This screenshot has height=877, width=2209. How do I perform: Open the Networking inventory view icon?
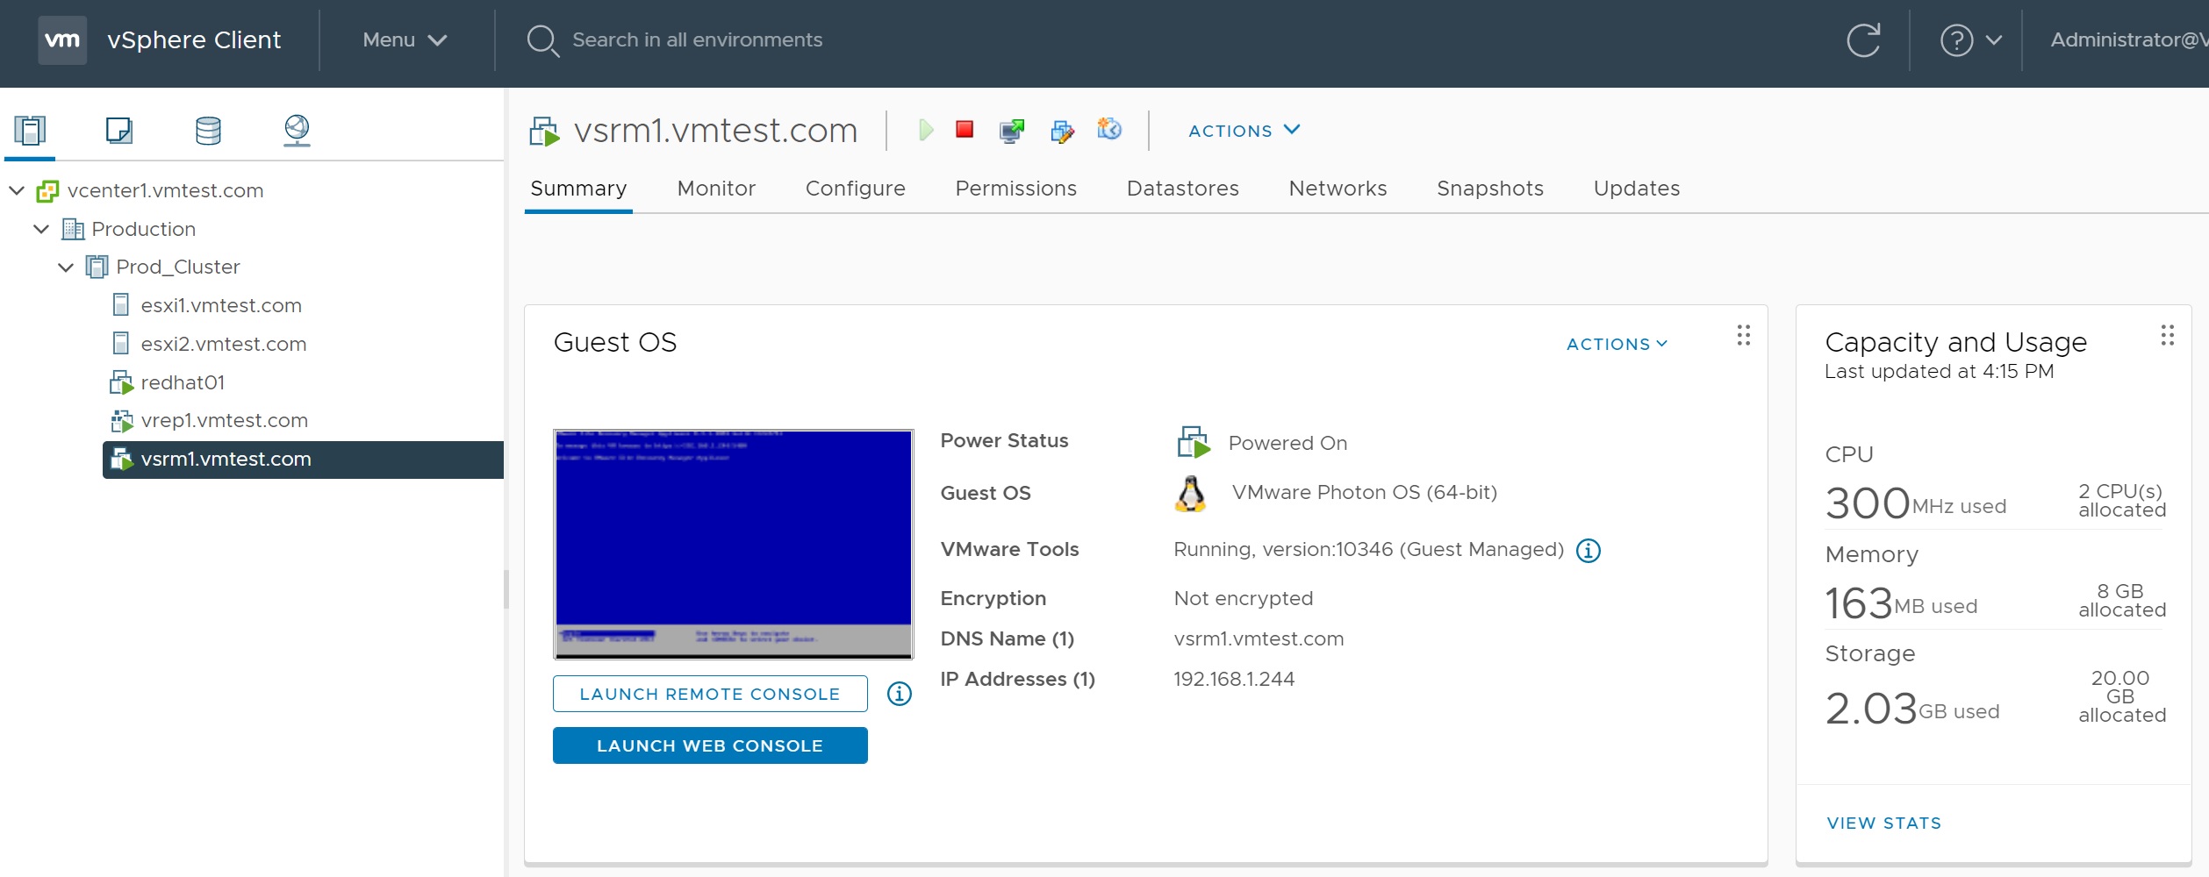(x=297, y=131)
